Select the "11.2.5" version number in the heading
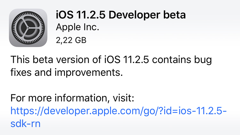 click(x=91, y=15)
